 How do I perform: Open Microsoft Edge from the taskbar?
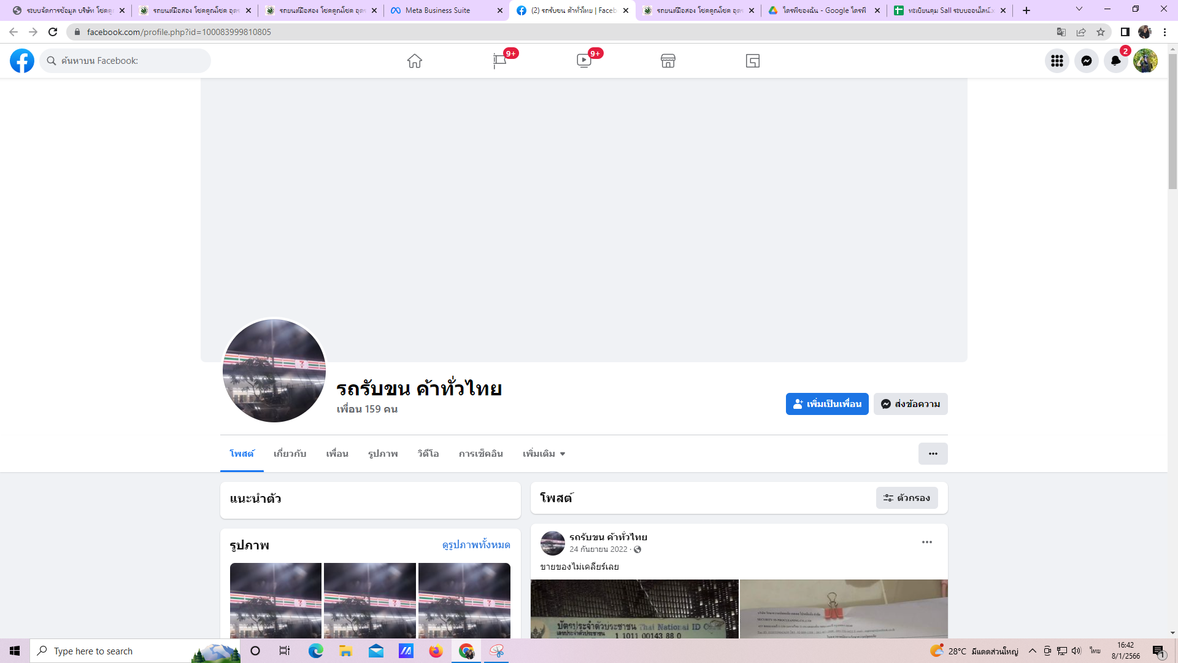315,651
